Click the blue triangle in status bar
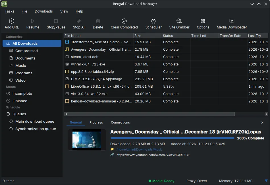 (266, 181)
